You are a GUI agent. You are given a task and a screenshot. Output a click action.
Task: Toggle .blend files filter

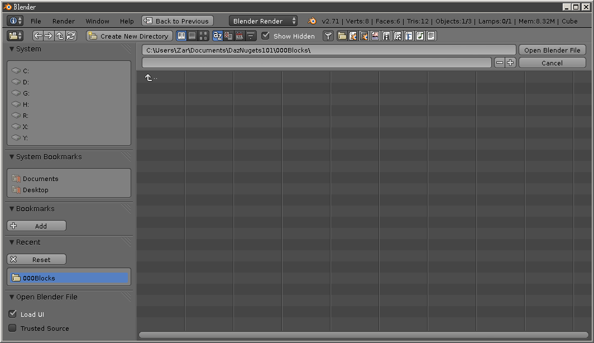click(353, 36)
